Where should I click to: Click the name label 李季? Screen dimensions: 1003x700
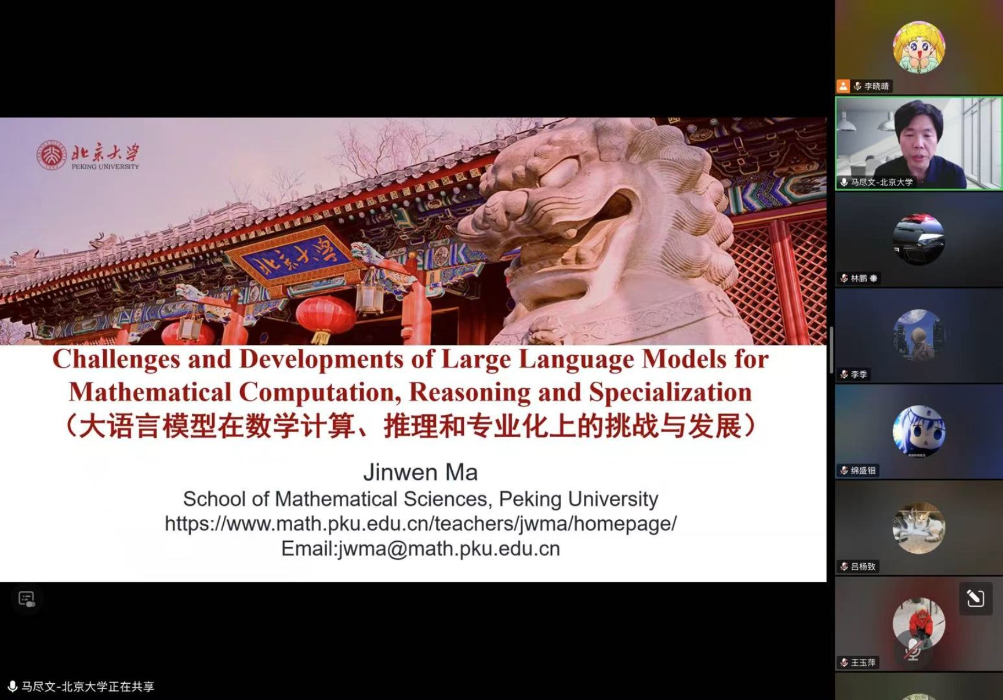tap(859, 375)
